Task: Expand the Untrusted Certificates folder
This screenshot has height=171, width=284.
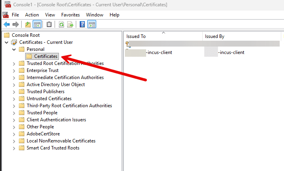Action: 14,99
